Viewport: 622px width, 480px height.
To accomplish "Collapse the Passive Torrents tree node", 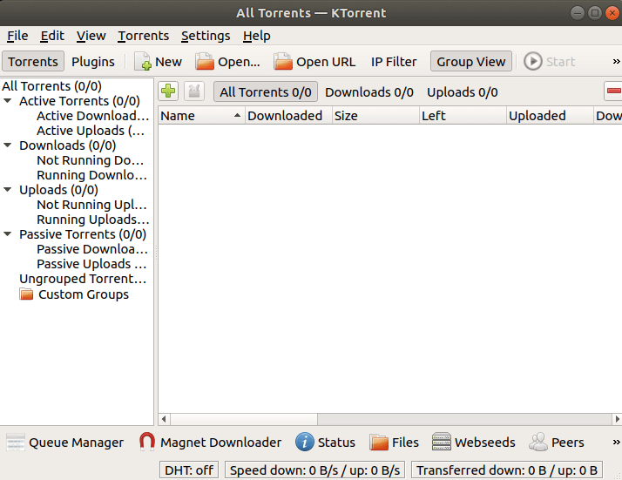I will tap(8, 234).
